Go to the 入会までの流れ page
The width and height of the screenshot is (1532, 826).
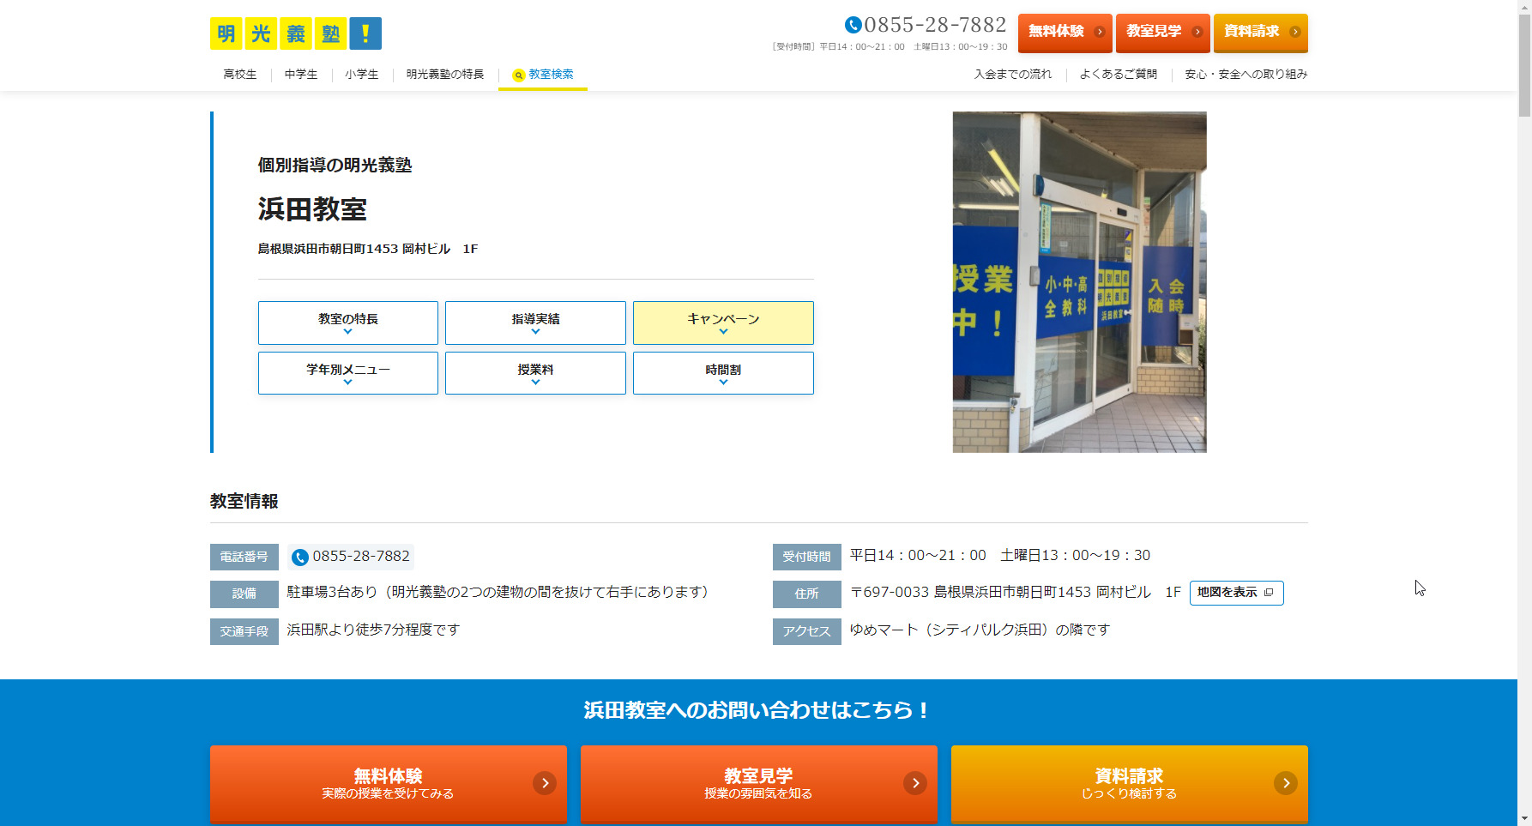click(x=1013, y=75)
